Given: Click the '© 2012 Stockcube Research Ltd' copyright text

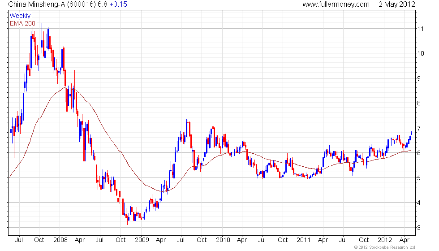Looking at the screenshot, I should pos(385,247).
